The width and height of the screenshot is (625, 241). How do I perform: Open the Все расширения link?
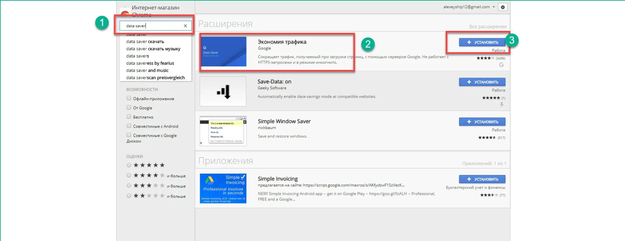488,27
